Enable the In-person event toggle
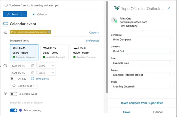The height and width of the screenshot is (117, 177). click(13, 94)
